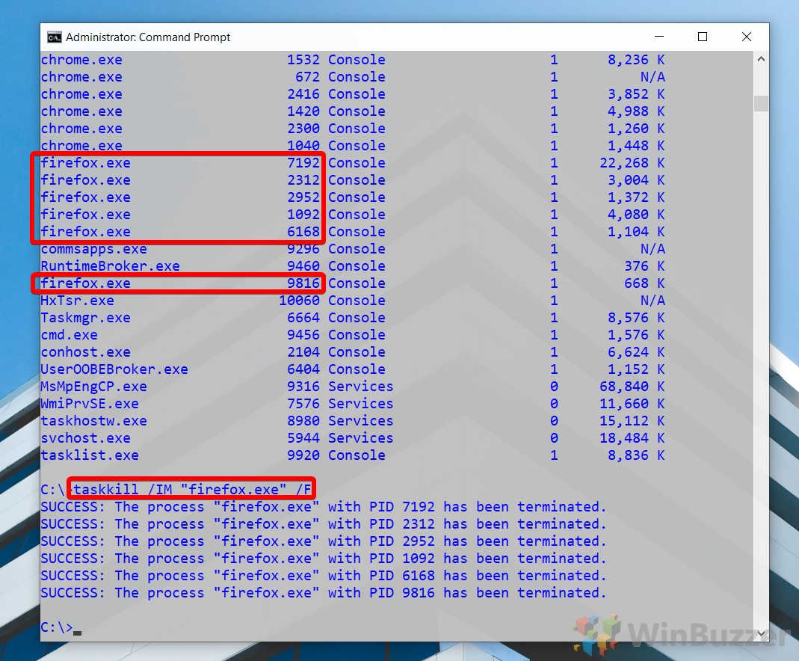Click PID 2416 in the chrome.exe list
799x661 pixels.
pyautogui.click(x=303, y=94)
